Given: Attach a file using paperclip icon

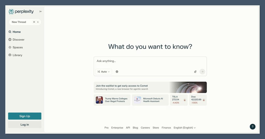Looking at the screenshot, I should [195, 72].
